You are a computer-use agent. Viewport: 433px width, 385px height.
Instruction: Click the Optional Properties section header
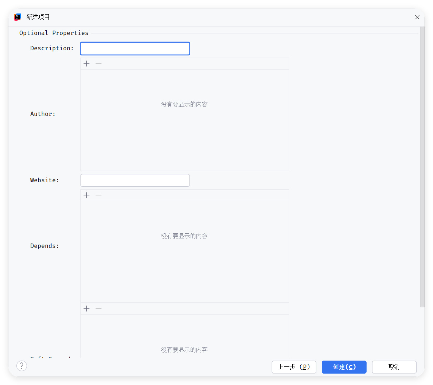pyautogui.click(x=54, y=33)
